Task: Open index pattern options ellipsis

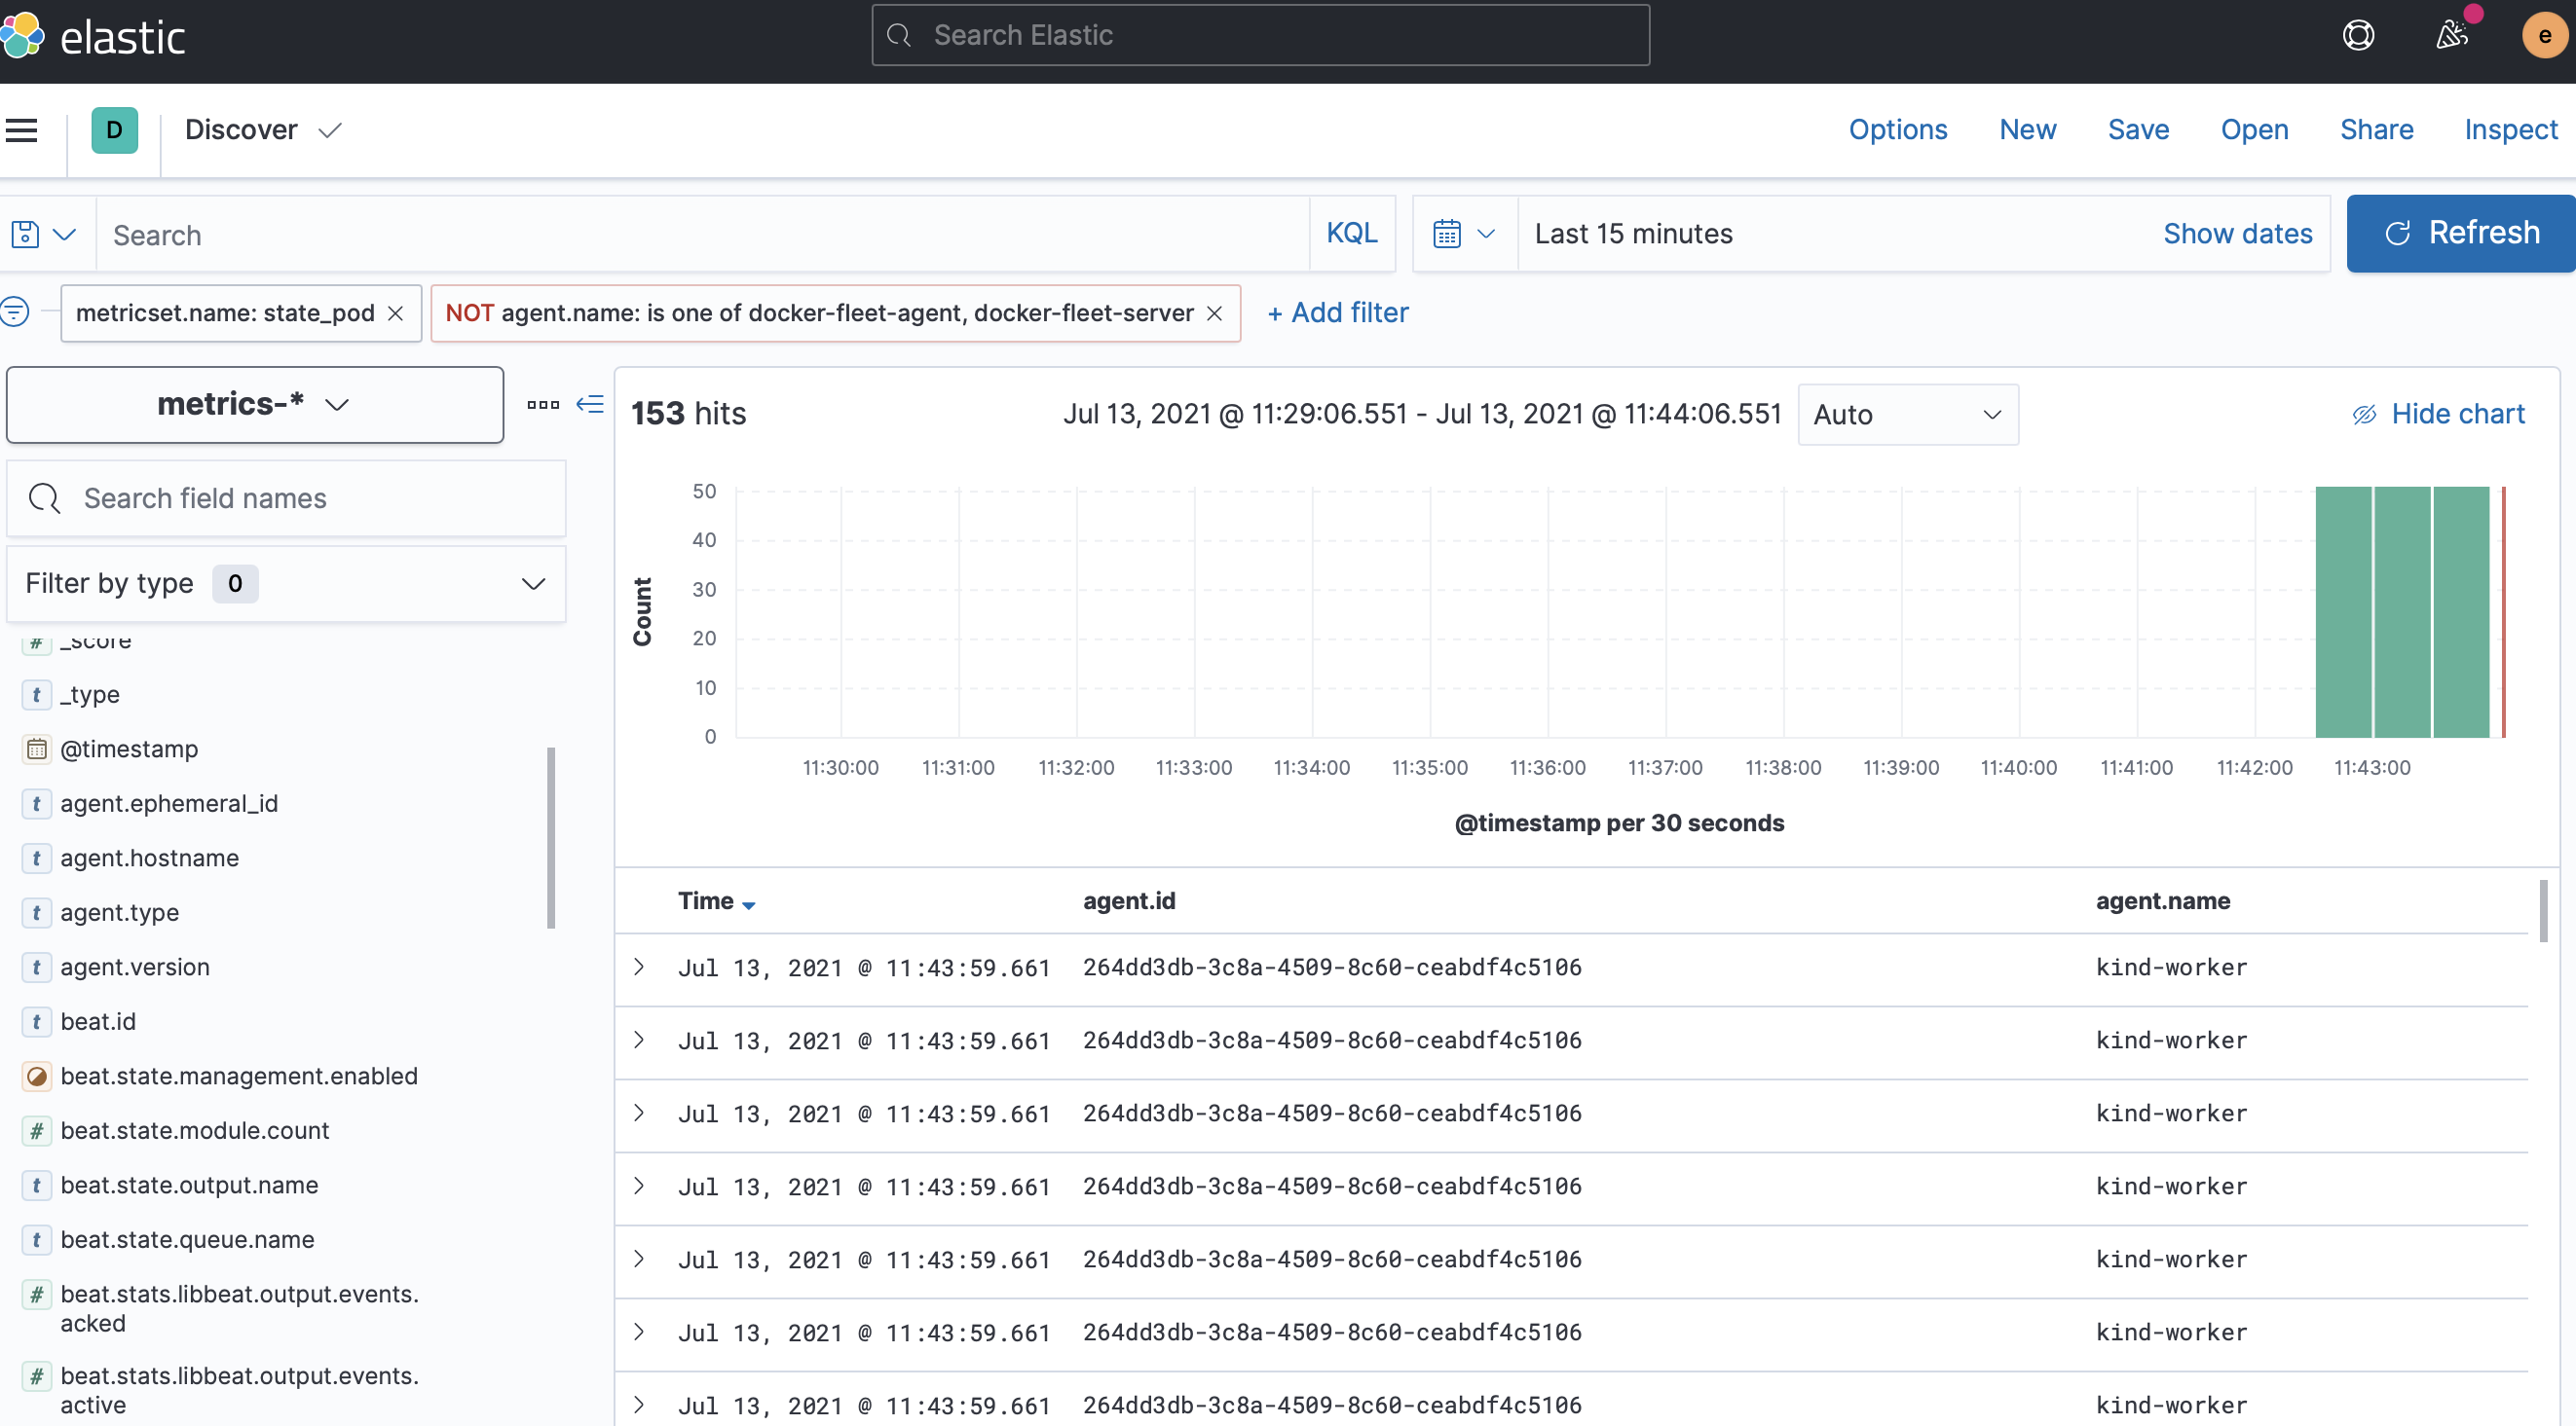Action: coord(543,405)
